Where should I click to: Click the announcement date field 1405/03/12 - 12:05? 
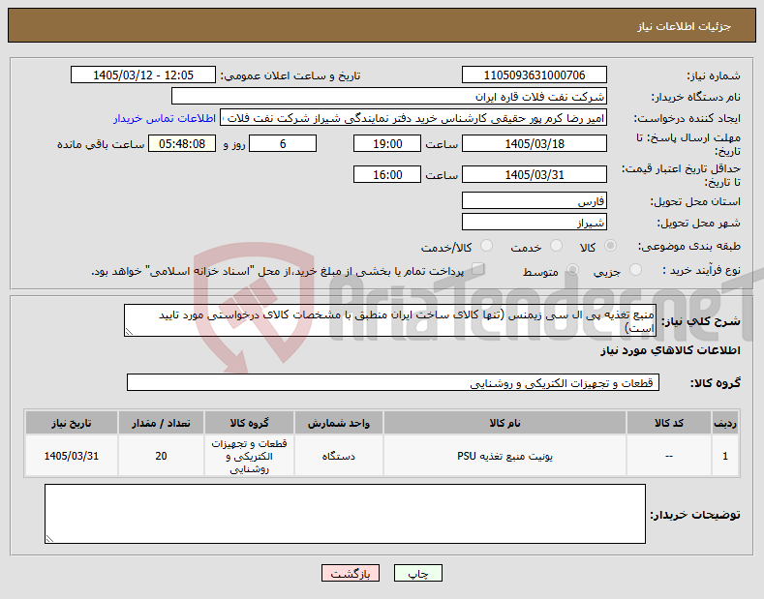click(143, 75)
